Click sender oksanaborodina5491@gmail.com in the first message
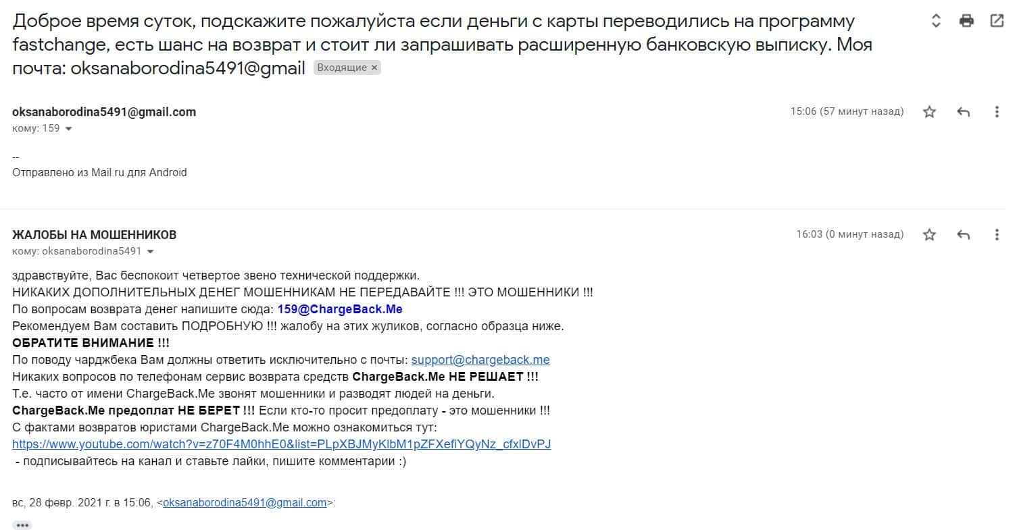Viewport: 1017px width, 530px height. (104, 112)
